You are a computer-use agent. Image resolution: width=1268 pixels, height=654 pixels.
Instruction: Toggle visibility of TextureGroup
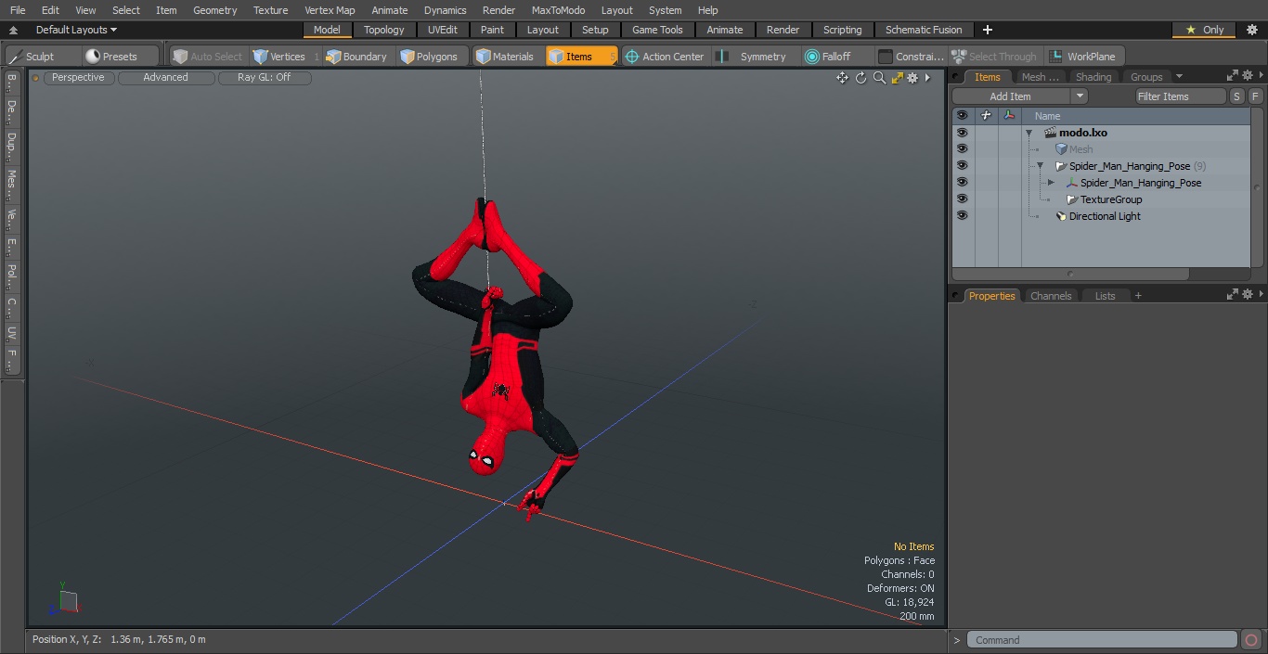point(962,199)
